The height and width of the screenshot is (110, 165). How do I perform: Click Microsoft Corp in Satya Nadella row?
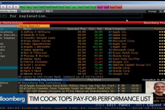[x=123, y=50]
